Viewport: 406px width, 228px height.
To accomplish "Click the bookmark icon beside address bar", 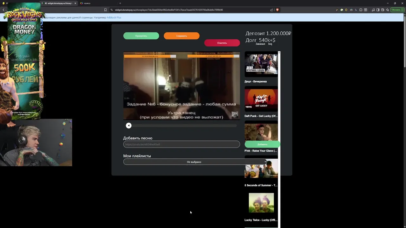I will (x=105, y=10).
